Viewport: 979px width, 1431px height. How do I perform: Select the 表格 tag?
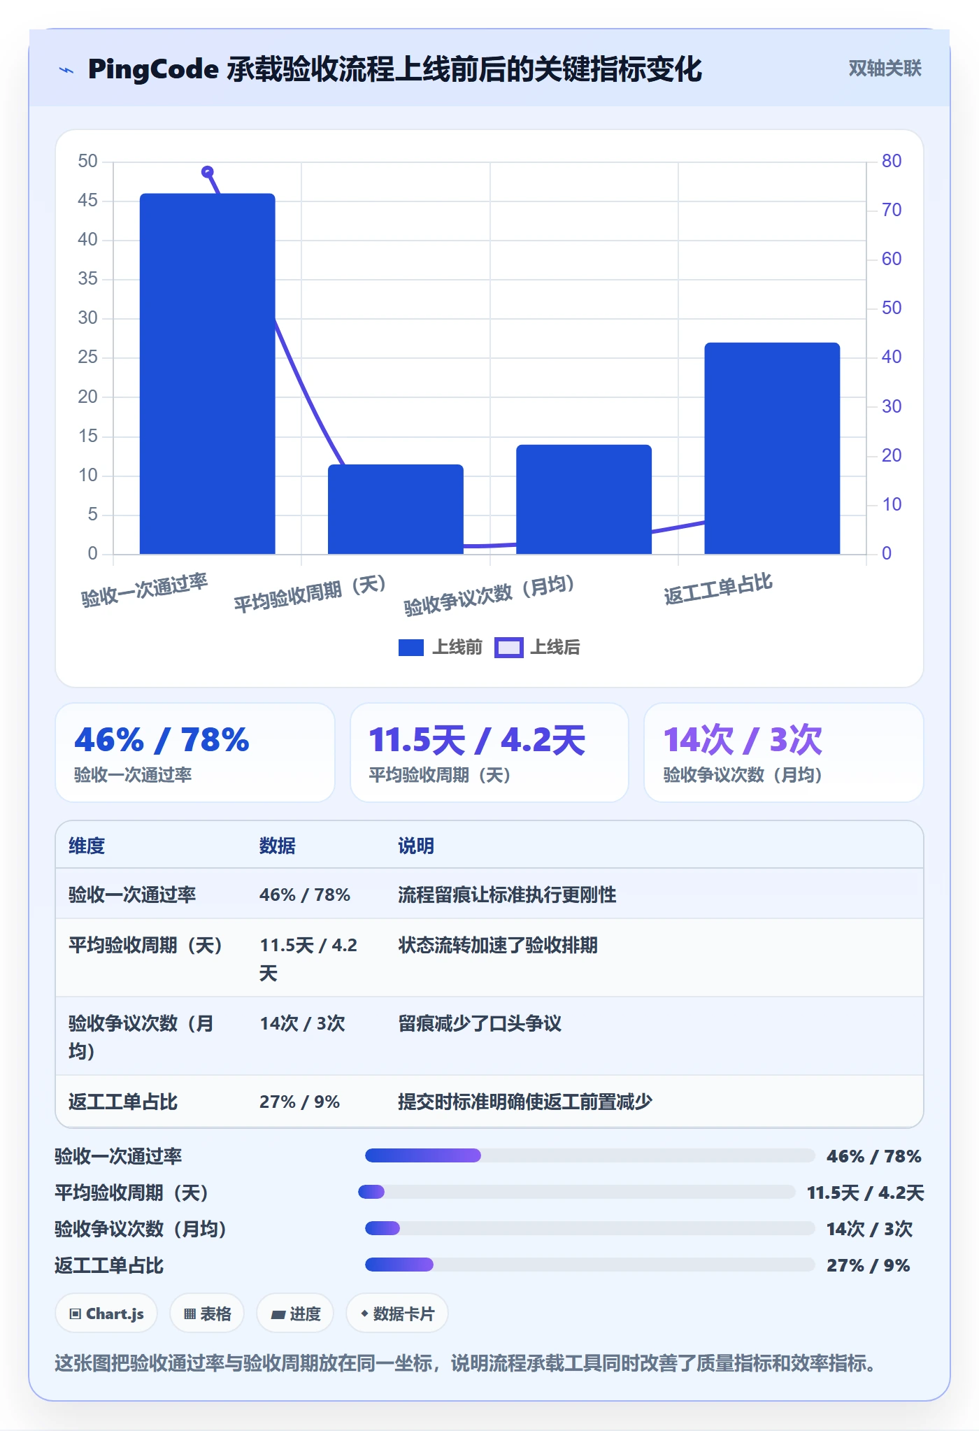(x=207, y=1313)
